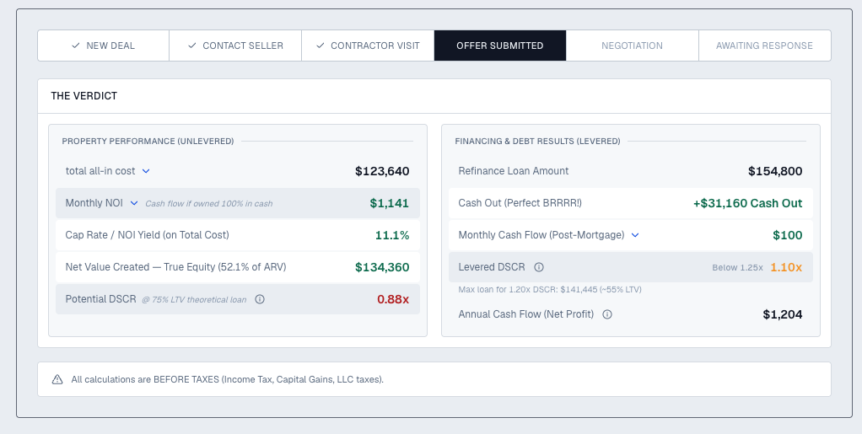Click the warning triangle icon
Image resolution: width=862 pixels, height=434 pixels.
point(57,379)
